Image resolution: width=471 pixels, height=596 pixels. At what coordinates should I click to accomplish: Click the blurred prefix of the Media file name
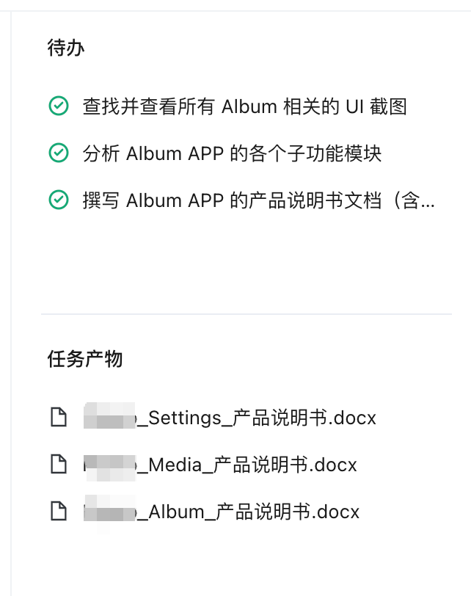tap(110, 464)
